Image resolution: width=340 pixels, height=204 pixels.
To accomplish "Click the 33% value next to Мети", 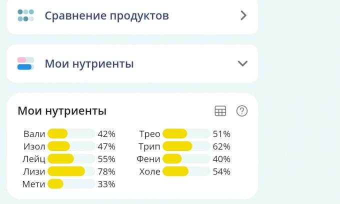I will (x=106, y=184).
